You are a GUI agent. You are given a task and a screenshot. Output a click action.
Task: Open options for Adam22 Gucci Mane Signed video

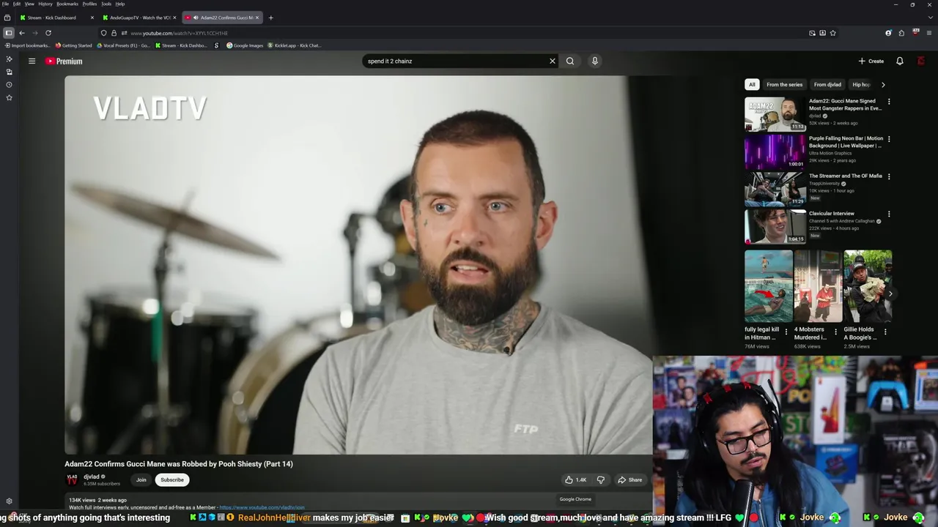pyautogui.click(x=889, y=102)
